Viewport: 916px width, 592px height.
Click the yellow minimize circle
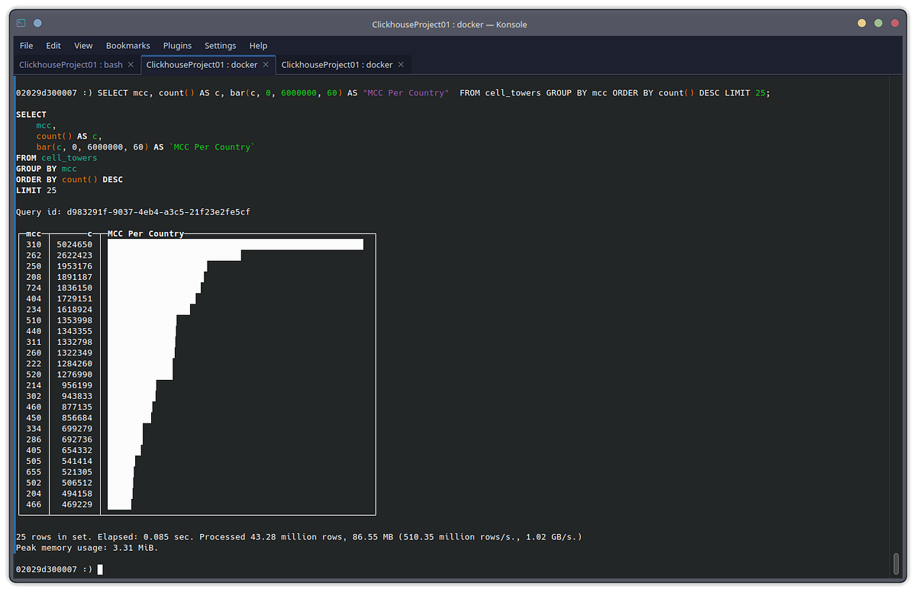click(x=861, y=24)
